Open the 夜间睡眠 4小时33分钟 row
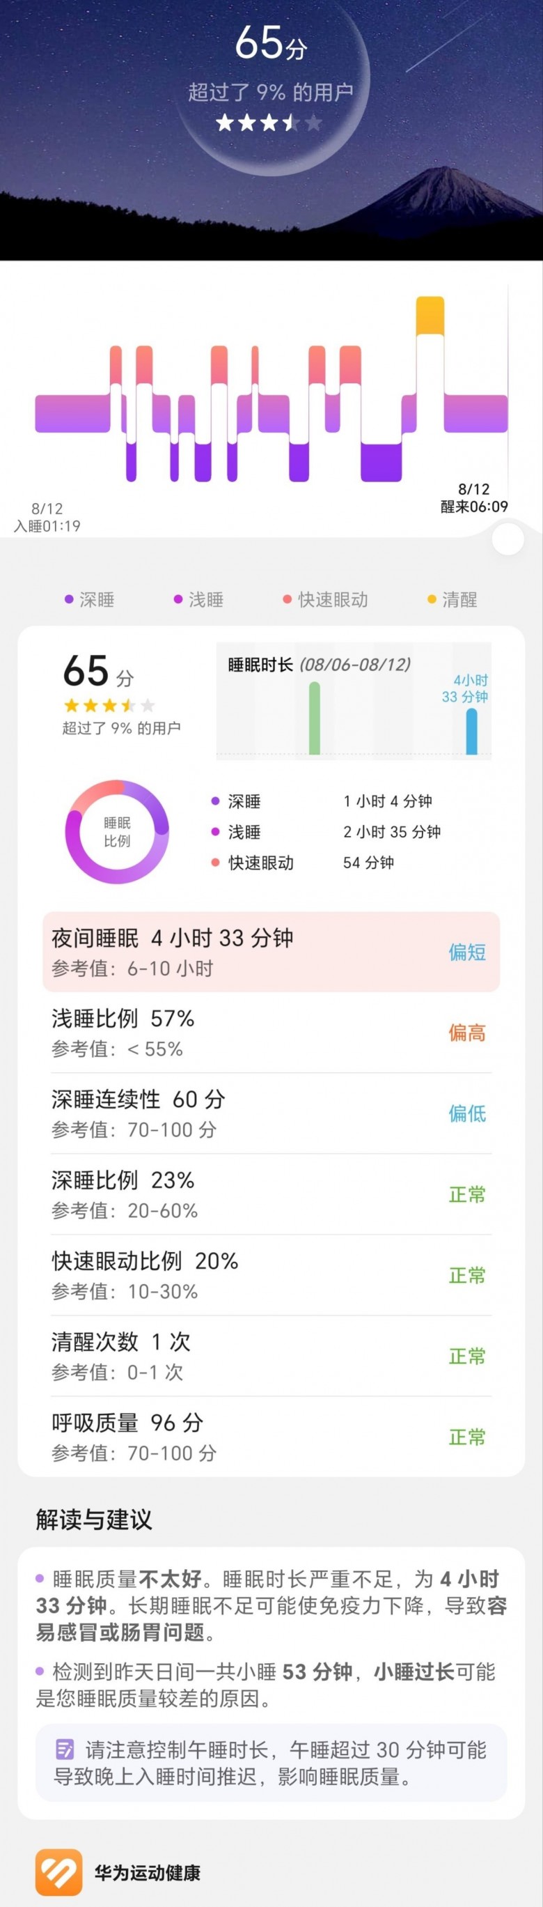The height and width of the screenshot is (1907, 543). (x=271, y=951)
